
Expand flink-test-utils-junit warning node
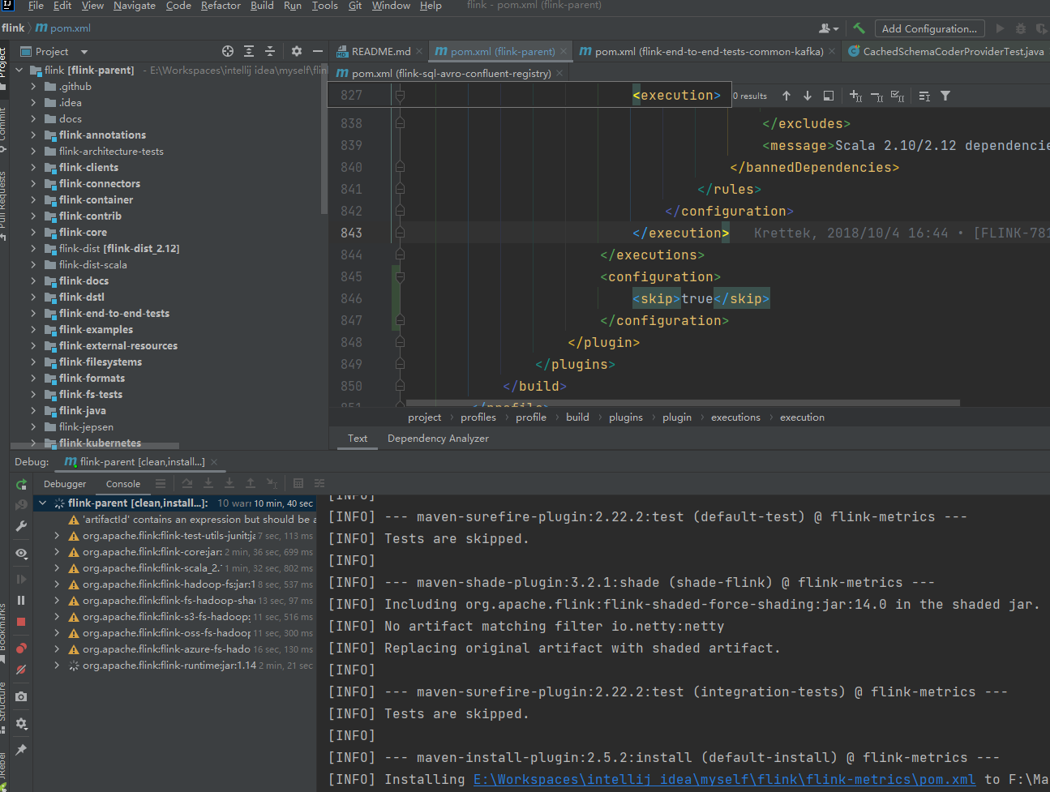pos(57,536)
